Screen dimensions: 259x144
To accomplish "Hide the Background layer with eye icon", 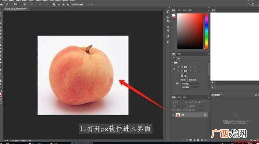I will [173, 115].
